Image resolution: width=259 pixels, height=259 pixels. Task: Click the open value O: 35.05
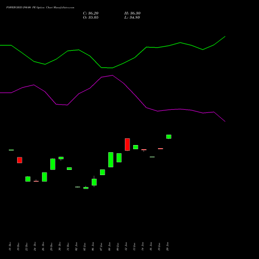91,18
